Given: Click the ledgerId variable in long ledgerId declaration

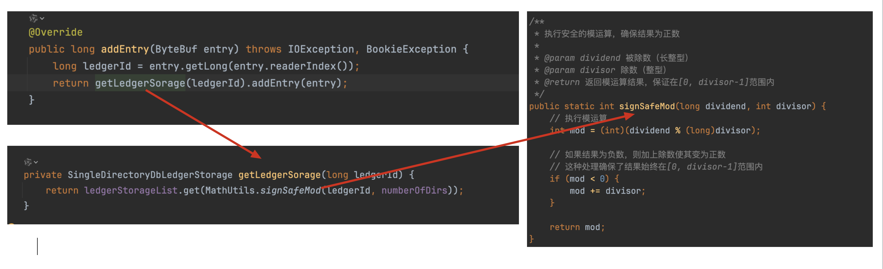Looking at the screenshot, I should (x=106, y=66).
